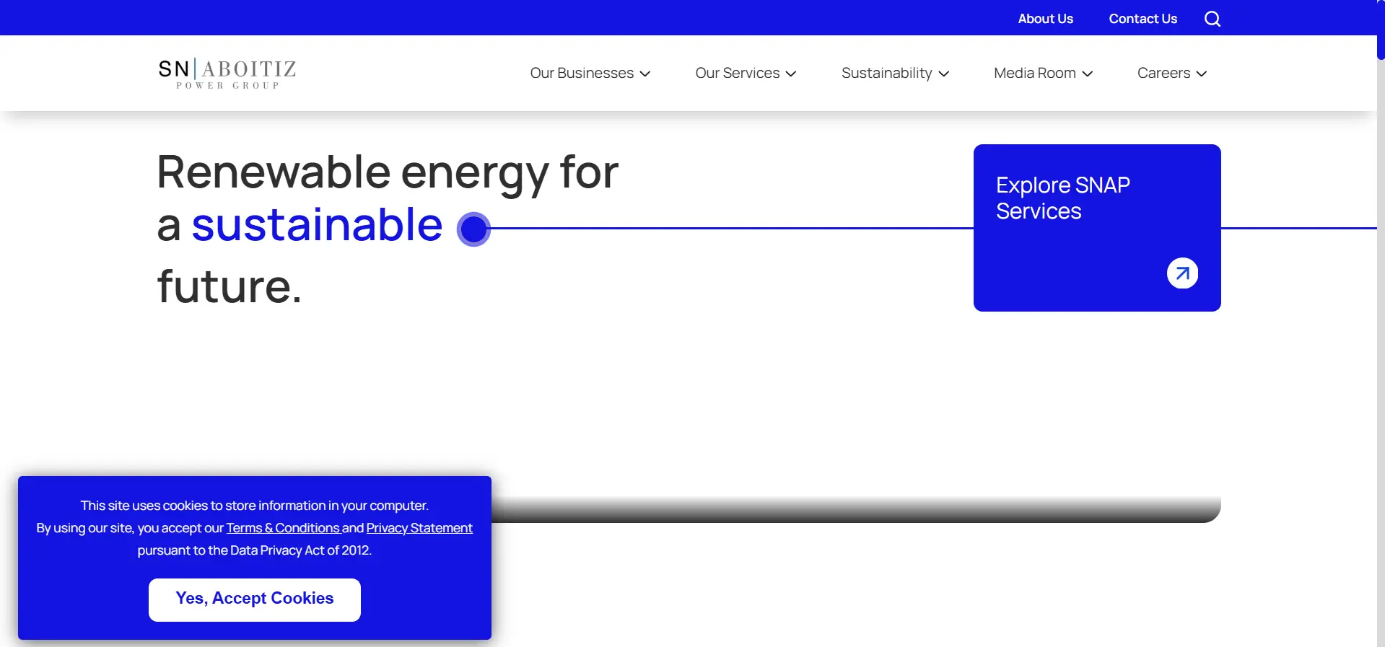Click the page vertical scrollbar thumb
1385x647 pixels.
tap(1381, 29)
